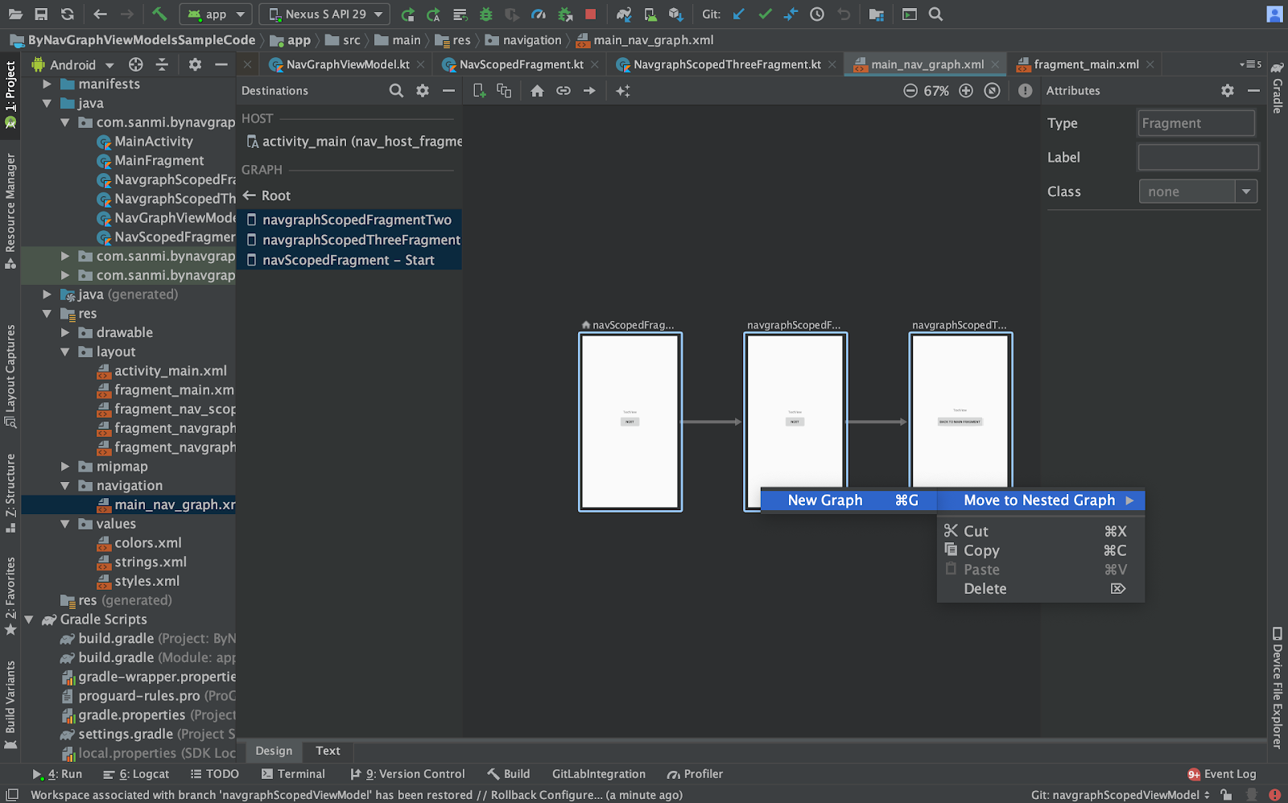The width and height of the screenshot is (1288, 803).
Task: Expand the manifests folder
Action: tap(47, 84)
